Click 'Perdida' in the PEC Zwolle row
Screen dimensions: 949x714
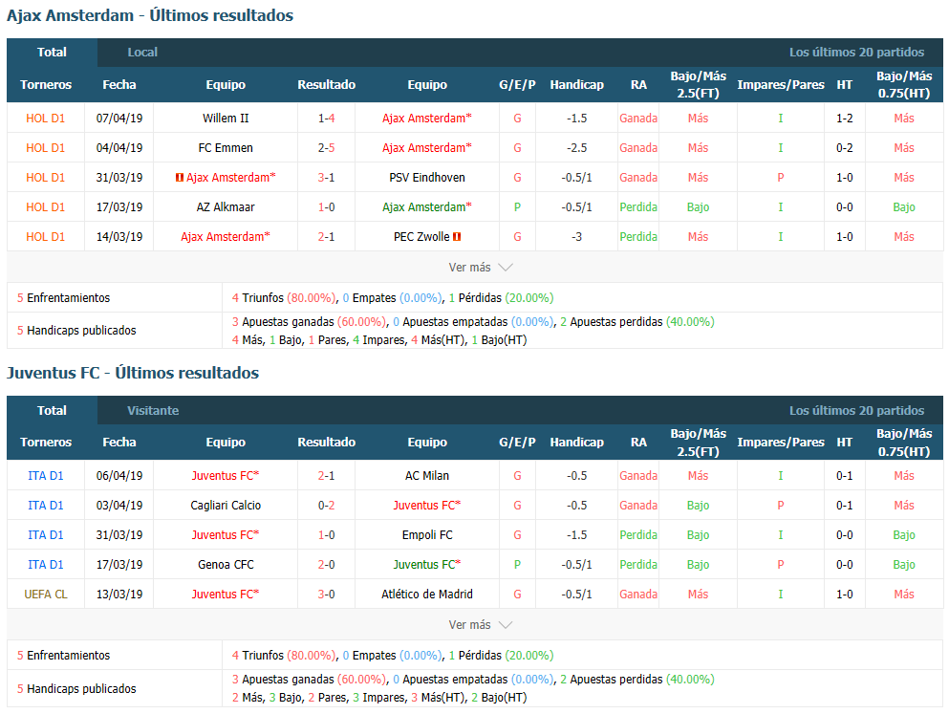(637, 237)
